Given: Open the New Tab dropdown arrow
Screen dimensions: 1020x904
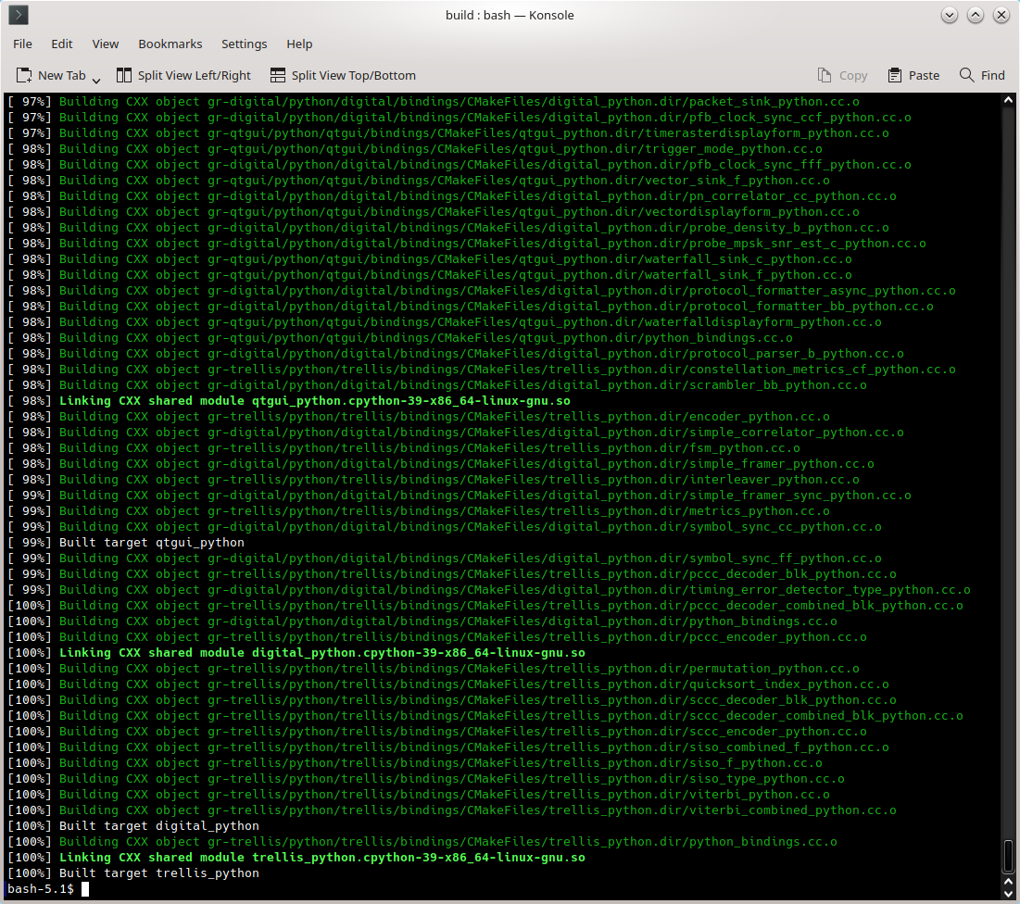Looking at the screenshot, I should click(96, 80).
